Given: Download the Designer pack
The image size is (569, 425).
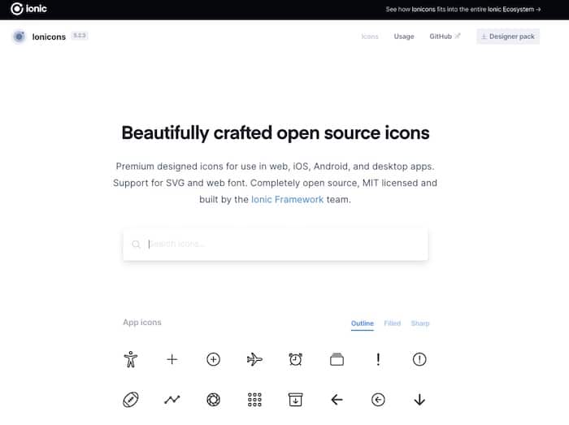Looking at the screenshot, I should tap(508, 37).
